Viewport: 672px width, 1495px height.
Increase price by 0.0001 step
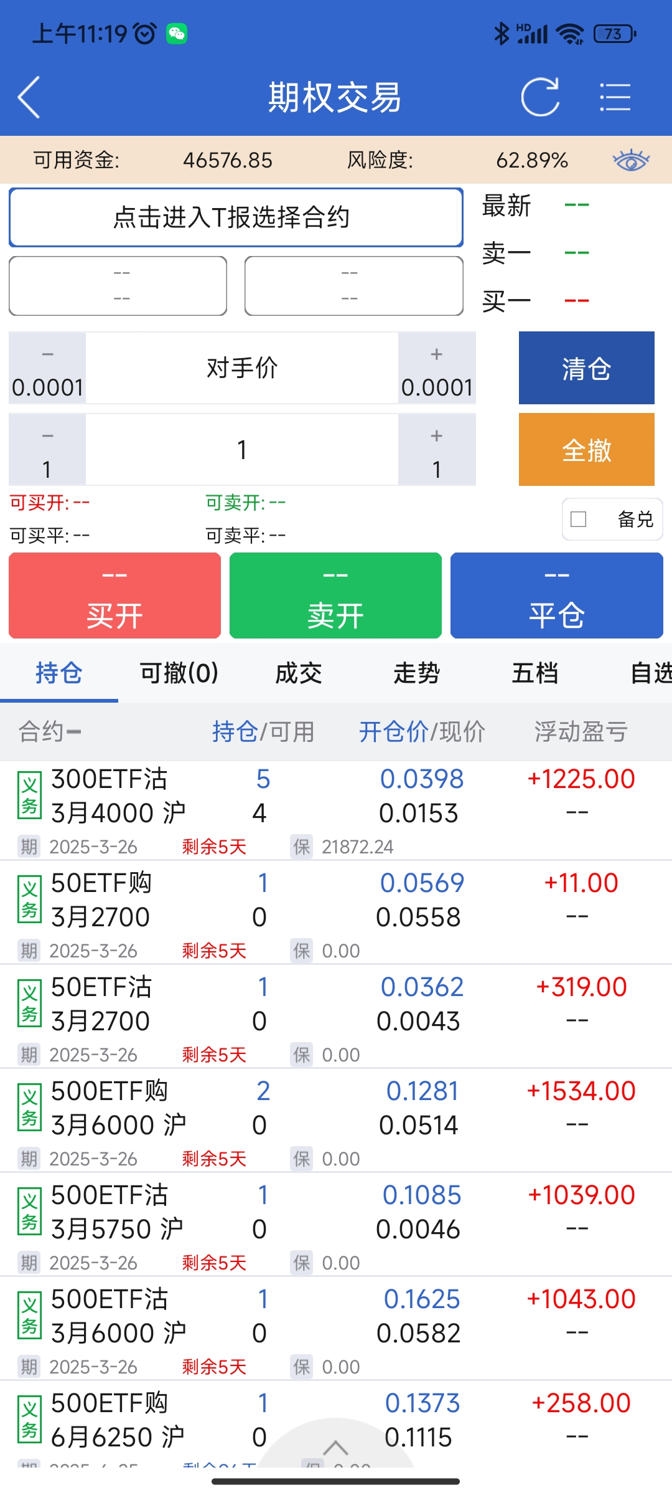[x=437, y=368]
